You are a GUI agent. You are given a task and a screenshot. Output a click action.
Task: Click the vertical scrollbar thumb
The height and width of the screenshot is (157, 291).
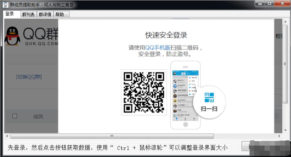[x=285, y=64]
